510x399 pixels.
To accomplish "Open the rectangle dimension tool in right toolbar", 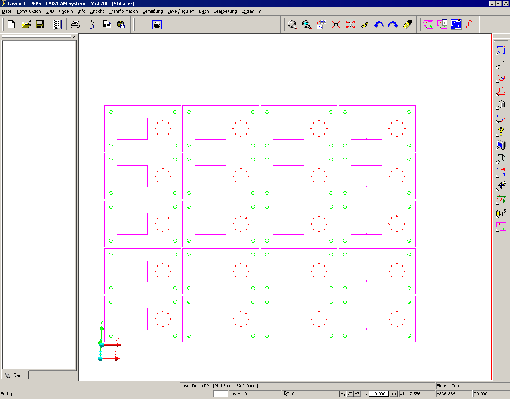I will click(x=501, y=51).
